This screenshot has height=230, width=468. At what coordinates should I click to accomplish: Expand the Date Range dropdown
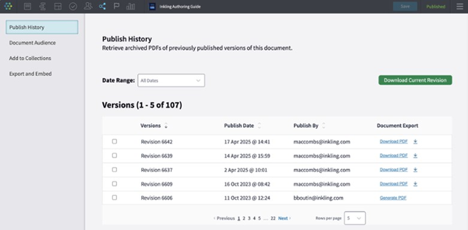(171, 81)
